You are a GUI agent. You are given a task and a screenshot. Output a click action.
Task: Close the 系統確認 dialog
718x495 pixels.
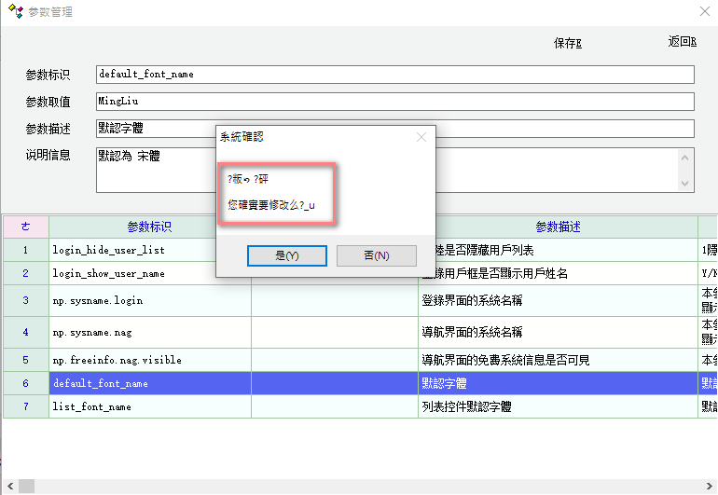click(421, 137)
